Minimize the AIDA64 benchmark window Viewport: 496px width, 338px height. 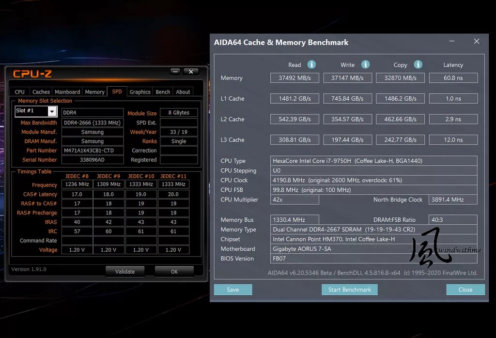tap(452, 41)
